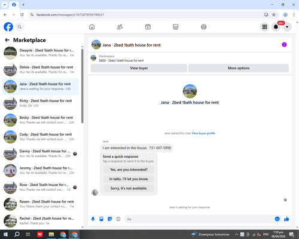Open the notifications bell
299x239 pixels.
[x=276, y=27]
